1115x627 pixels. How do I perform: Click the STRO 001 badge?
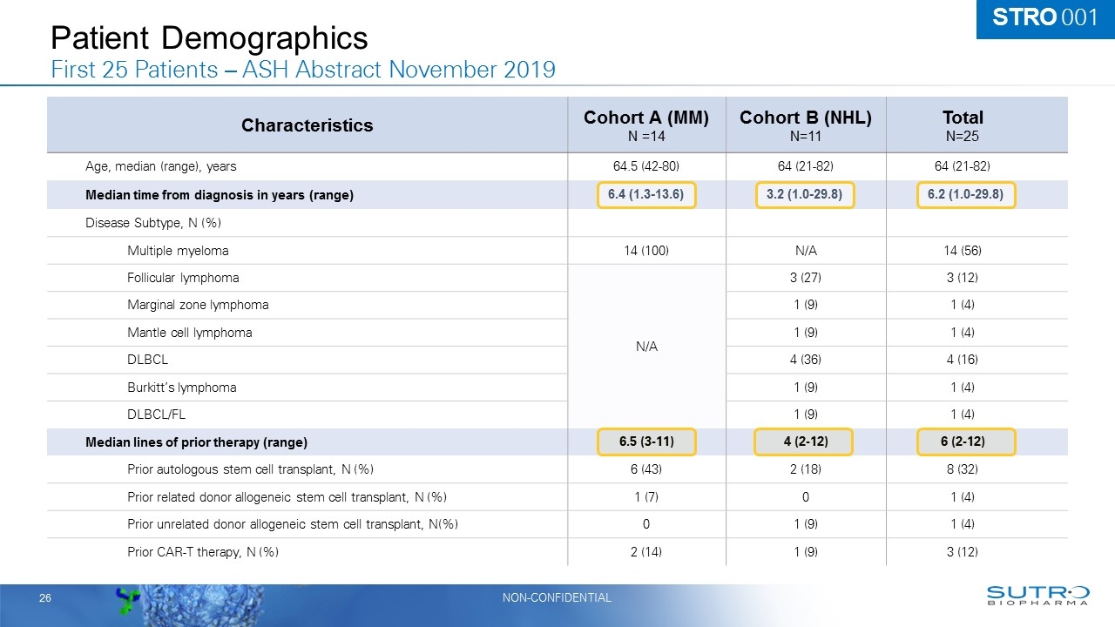click(x=1044, y=18)
